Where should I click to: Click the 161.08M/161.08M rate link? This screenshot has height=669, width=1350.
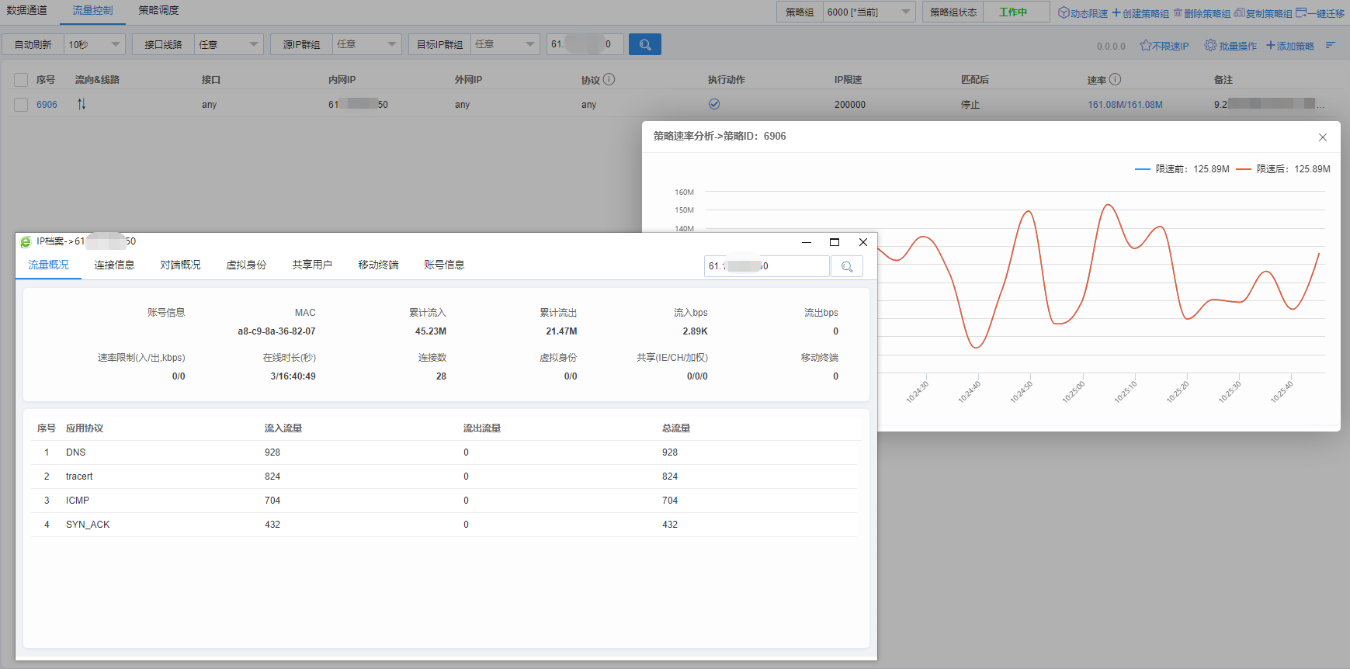click(1125, 105)
